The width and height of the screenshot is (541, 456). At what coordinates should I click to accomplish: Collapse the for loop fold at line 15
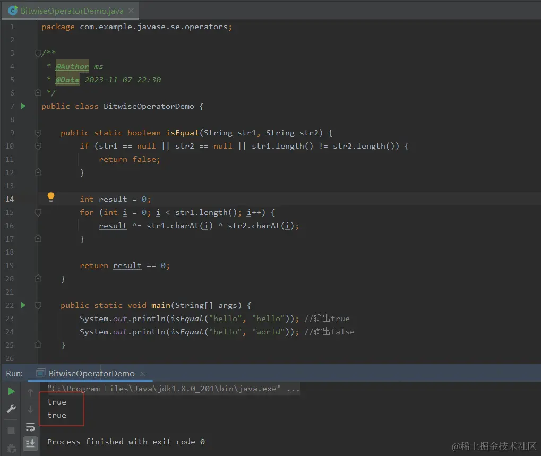[x=38, y=212]
